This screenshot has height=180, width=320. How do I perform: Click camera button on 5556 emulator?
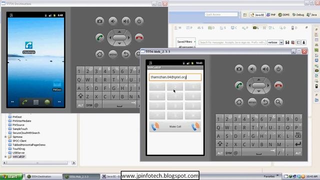coord(239,69)
